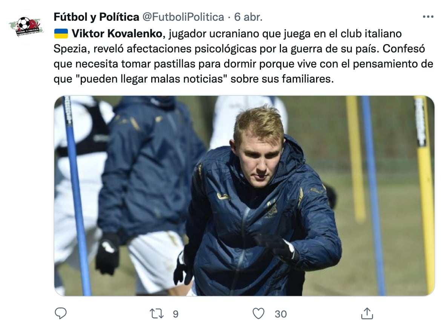View the retweet count of 9
This screenshot has height=325, width=442.
[x=175, y=314]
